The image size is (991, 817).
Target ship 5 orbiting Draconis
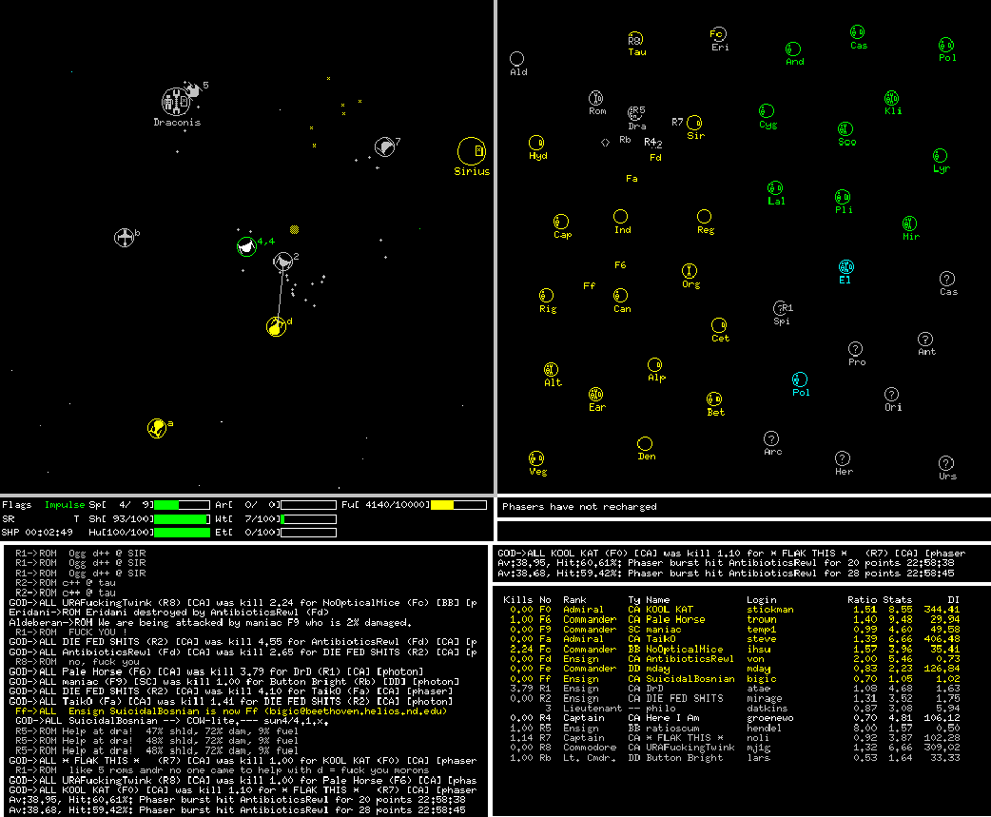[x=192, y=90]
